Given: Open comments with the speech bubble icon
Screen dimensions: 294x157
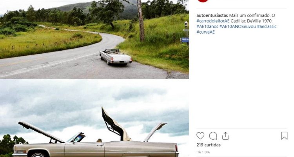Looking at the screenshot, I should tap(213, 136).
